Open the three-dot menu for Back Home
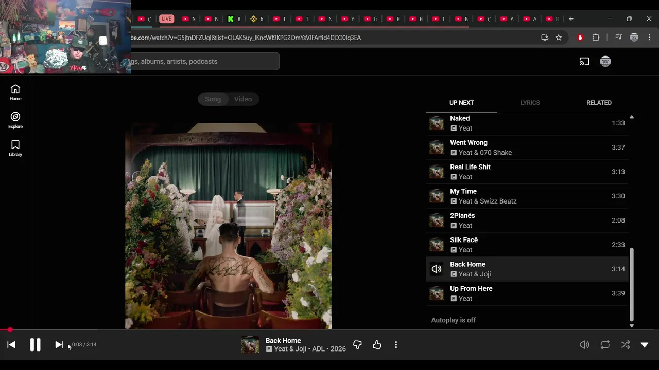The width and height of the screenshot is (659, 370). (x=396, y=345)
